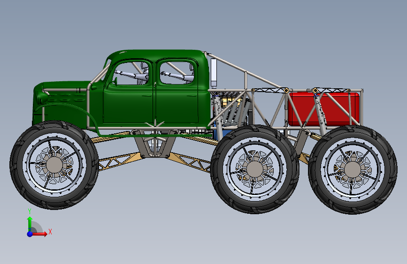
Task: Select the middle wheel of the truck
Action: [x=255, y=169]
